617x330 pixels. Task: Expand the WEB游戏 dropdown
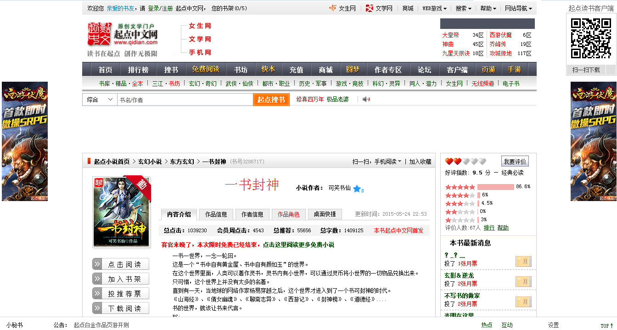pyautogui.click(x=434, y=8)
